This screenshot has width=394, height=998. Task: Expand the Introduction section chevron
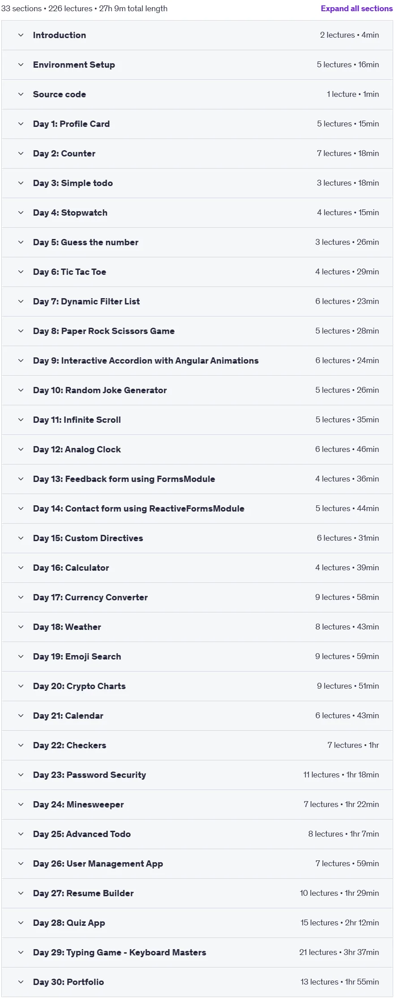pos(21,35)
